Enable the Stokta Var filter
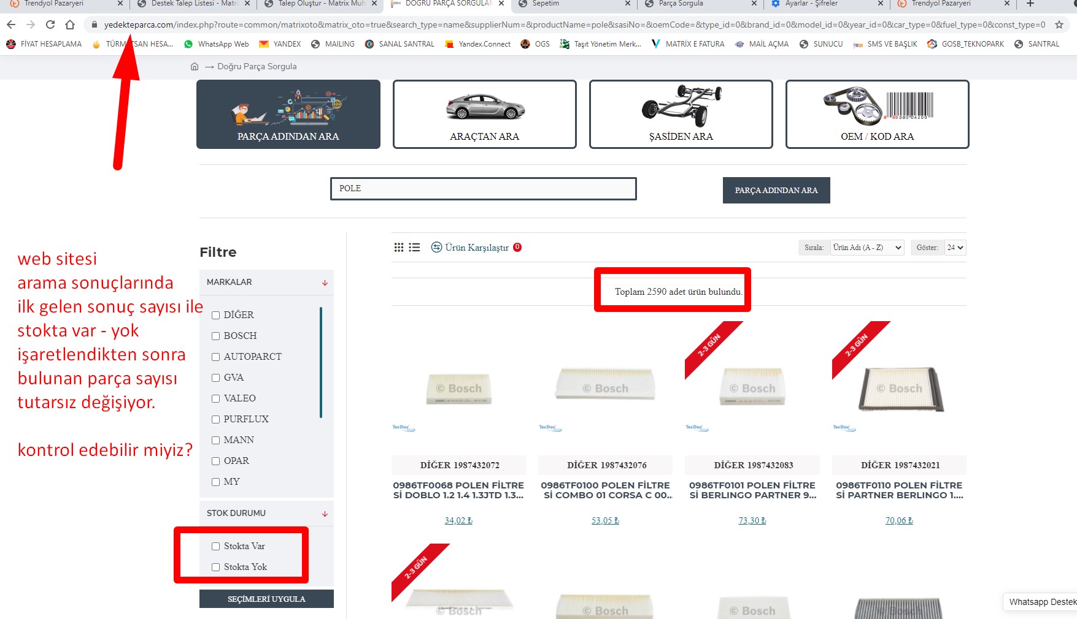 [x=215, y=547]
